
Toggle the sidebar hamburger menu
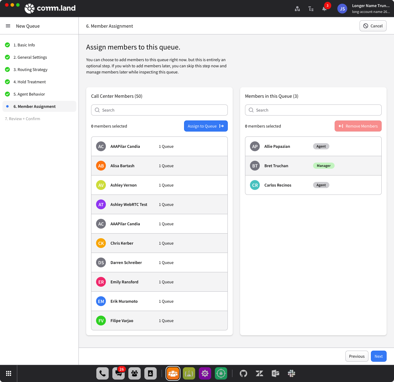(8, 26)
